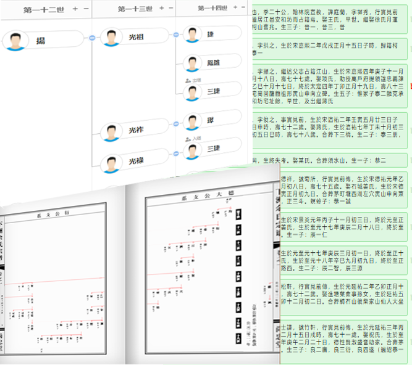Click the avatar icon of 揚

[15, 41]
